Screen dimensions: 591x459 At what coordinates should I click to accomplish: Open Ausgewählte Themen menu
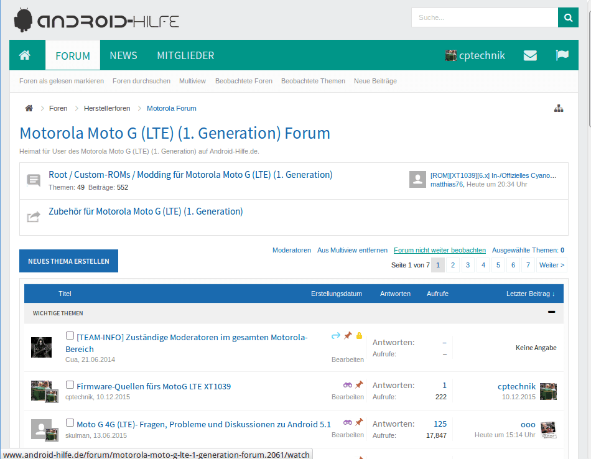[x=528, y=250]
